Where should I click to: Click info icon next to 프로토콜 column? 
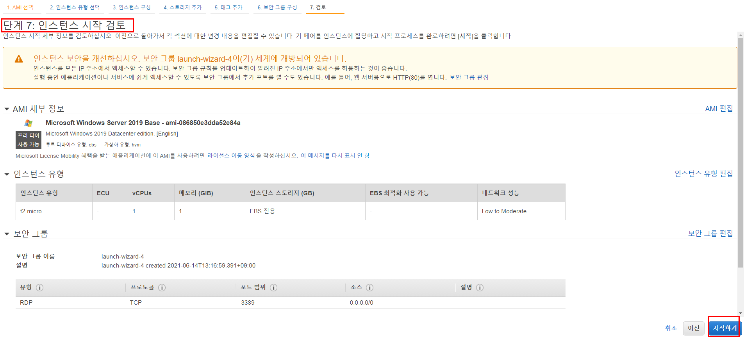click(162, 287)
